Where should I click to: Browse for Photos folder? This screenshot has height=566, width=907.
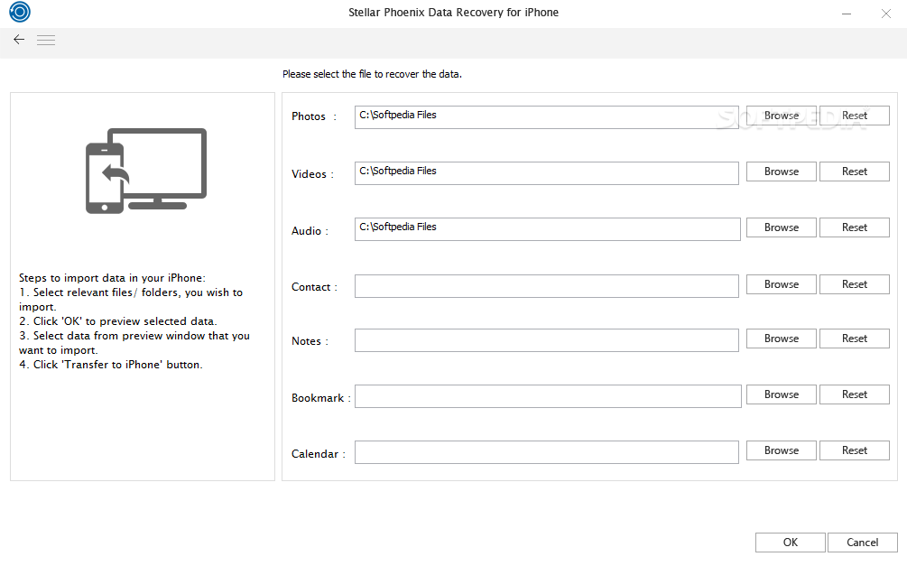(x=781, y=116)
